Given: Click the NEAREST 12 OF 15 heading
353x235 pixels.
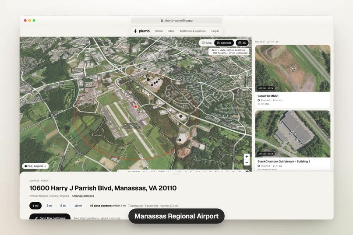Looking at the screenshot, I should pyautogui.click(x=267, y=42).
